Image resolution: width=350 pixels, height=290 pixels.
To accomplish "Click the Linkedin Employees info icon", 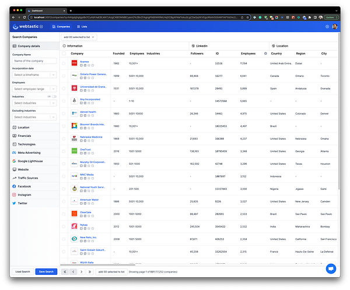I will (265, 54).
